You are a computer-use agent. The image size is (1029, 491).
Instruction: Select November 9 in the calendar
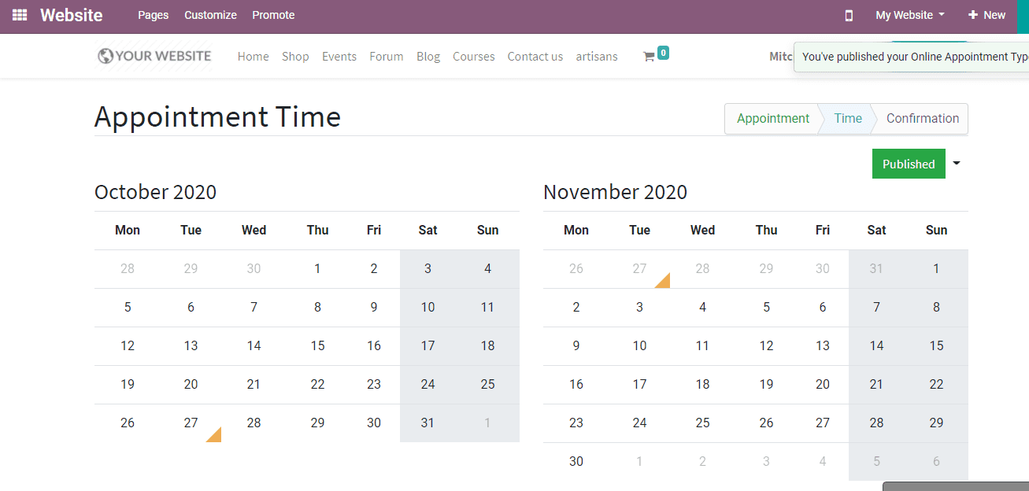(576, 345)
